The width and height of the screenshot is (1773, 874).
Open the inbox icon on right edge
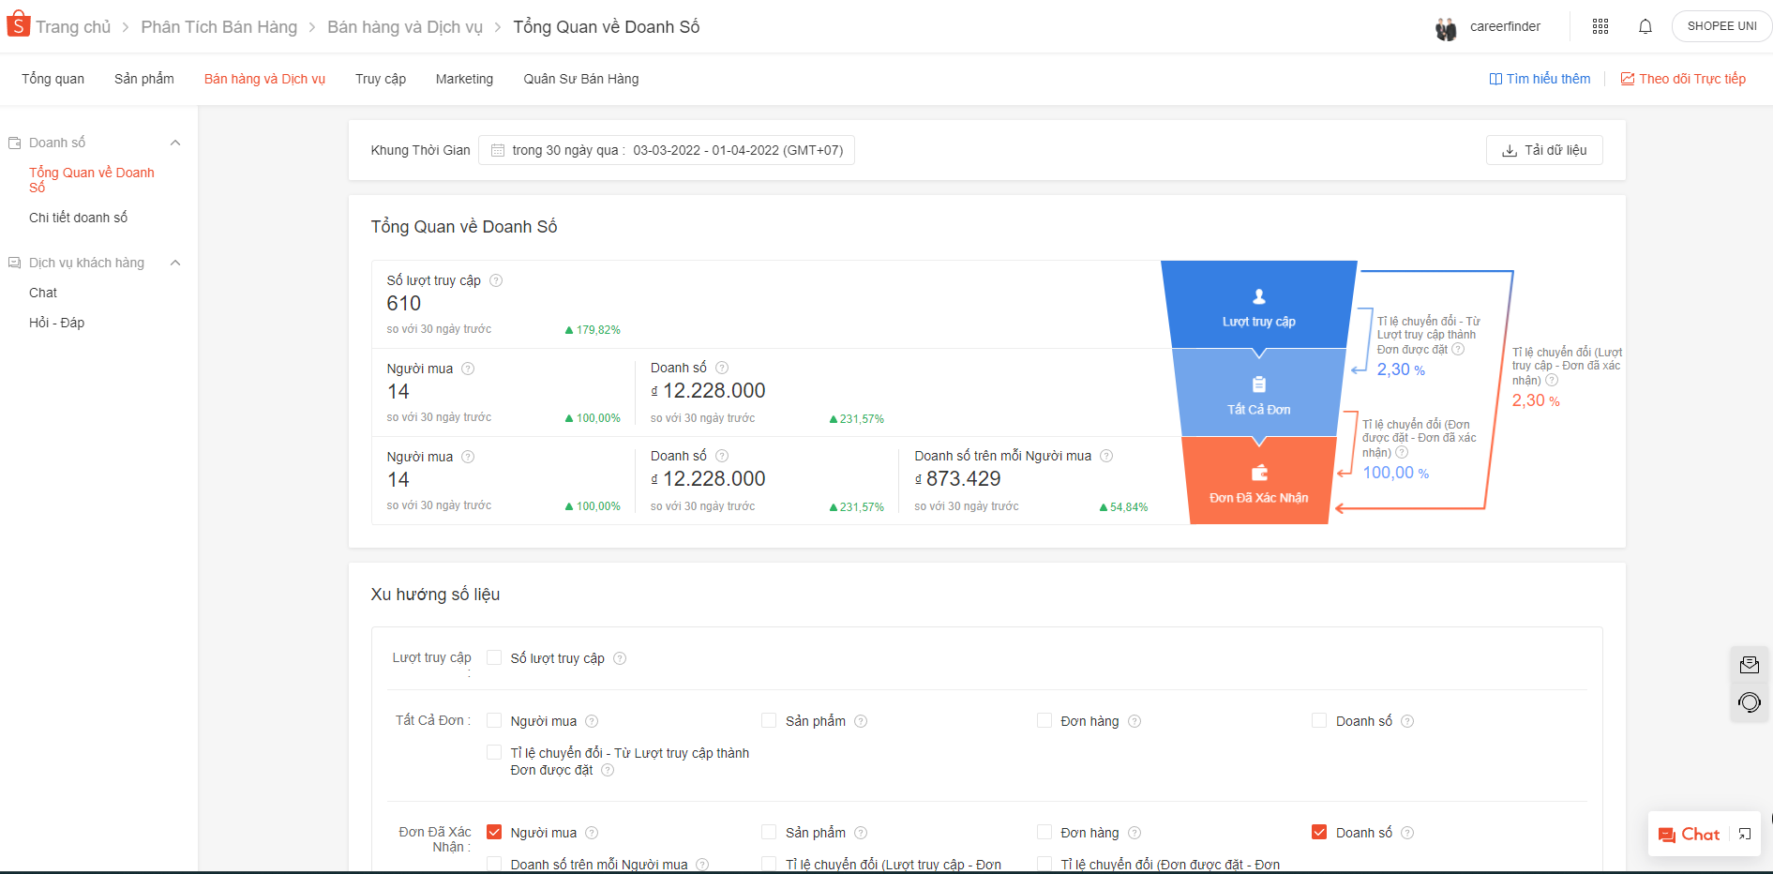click(x=1749, y=665)
